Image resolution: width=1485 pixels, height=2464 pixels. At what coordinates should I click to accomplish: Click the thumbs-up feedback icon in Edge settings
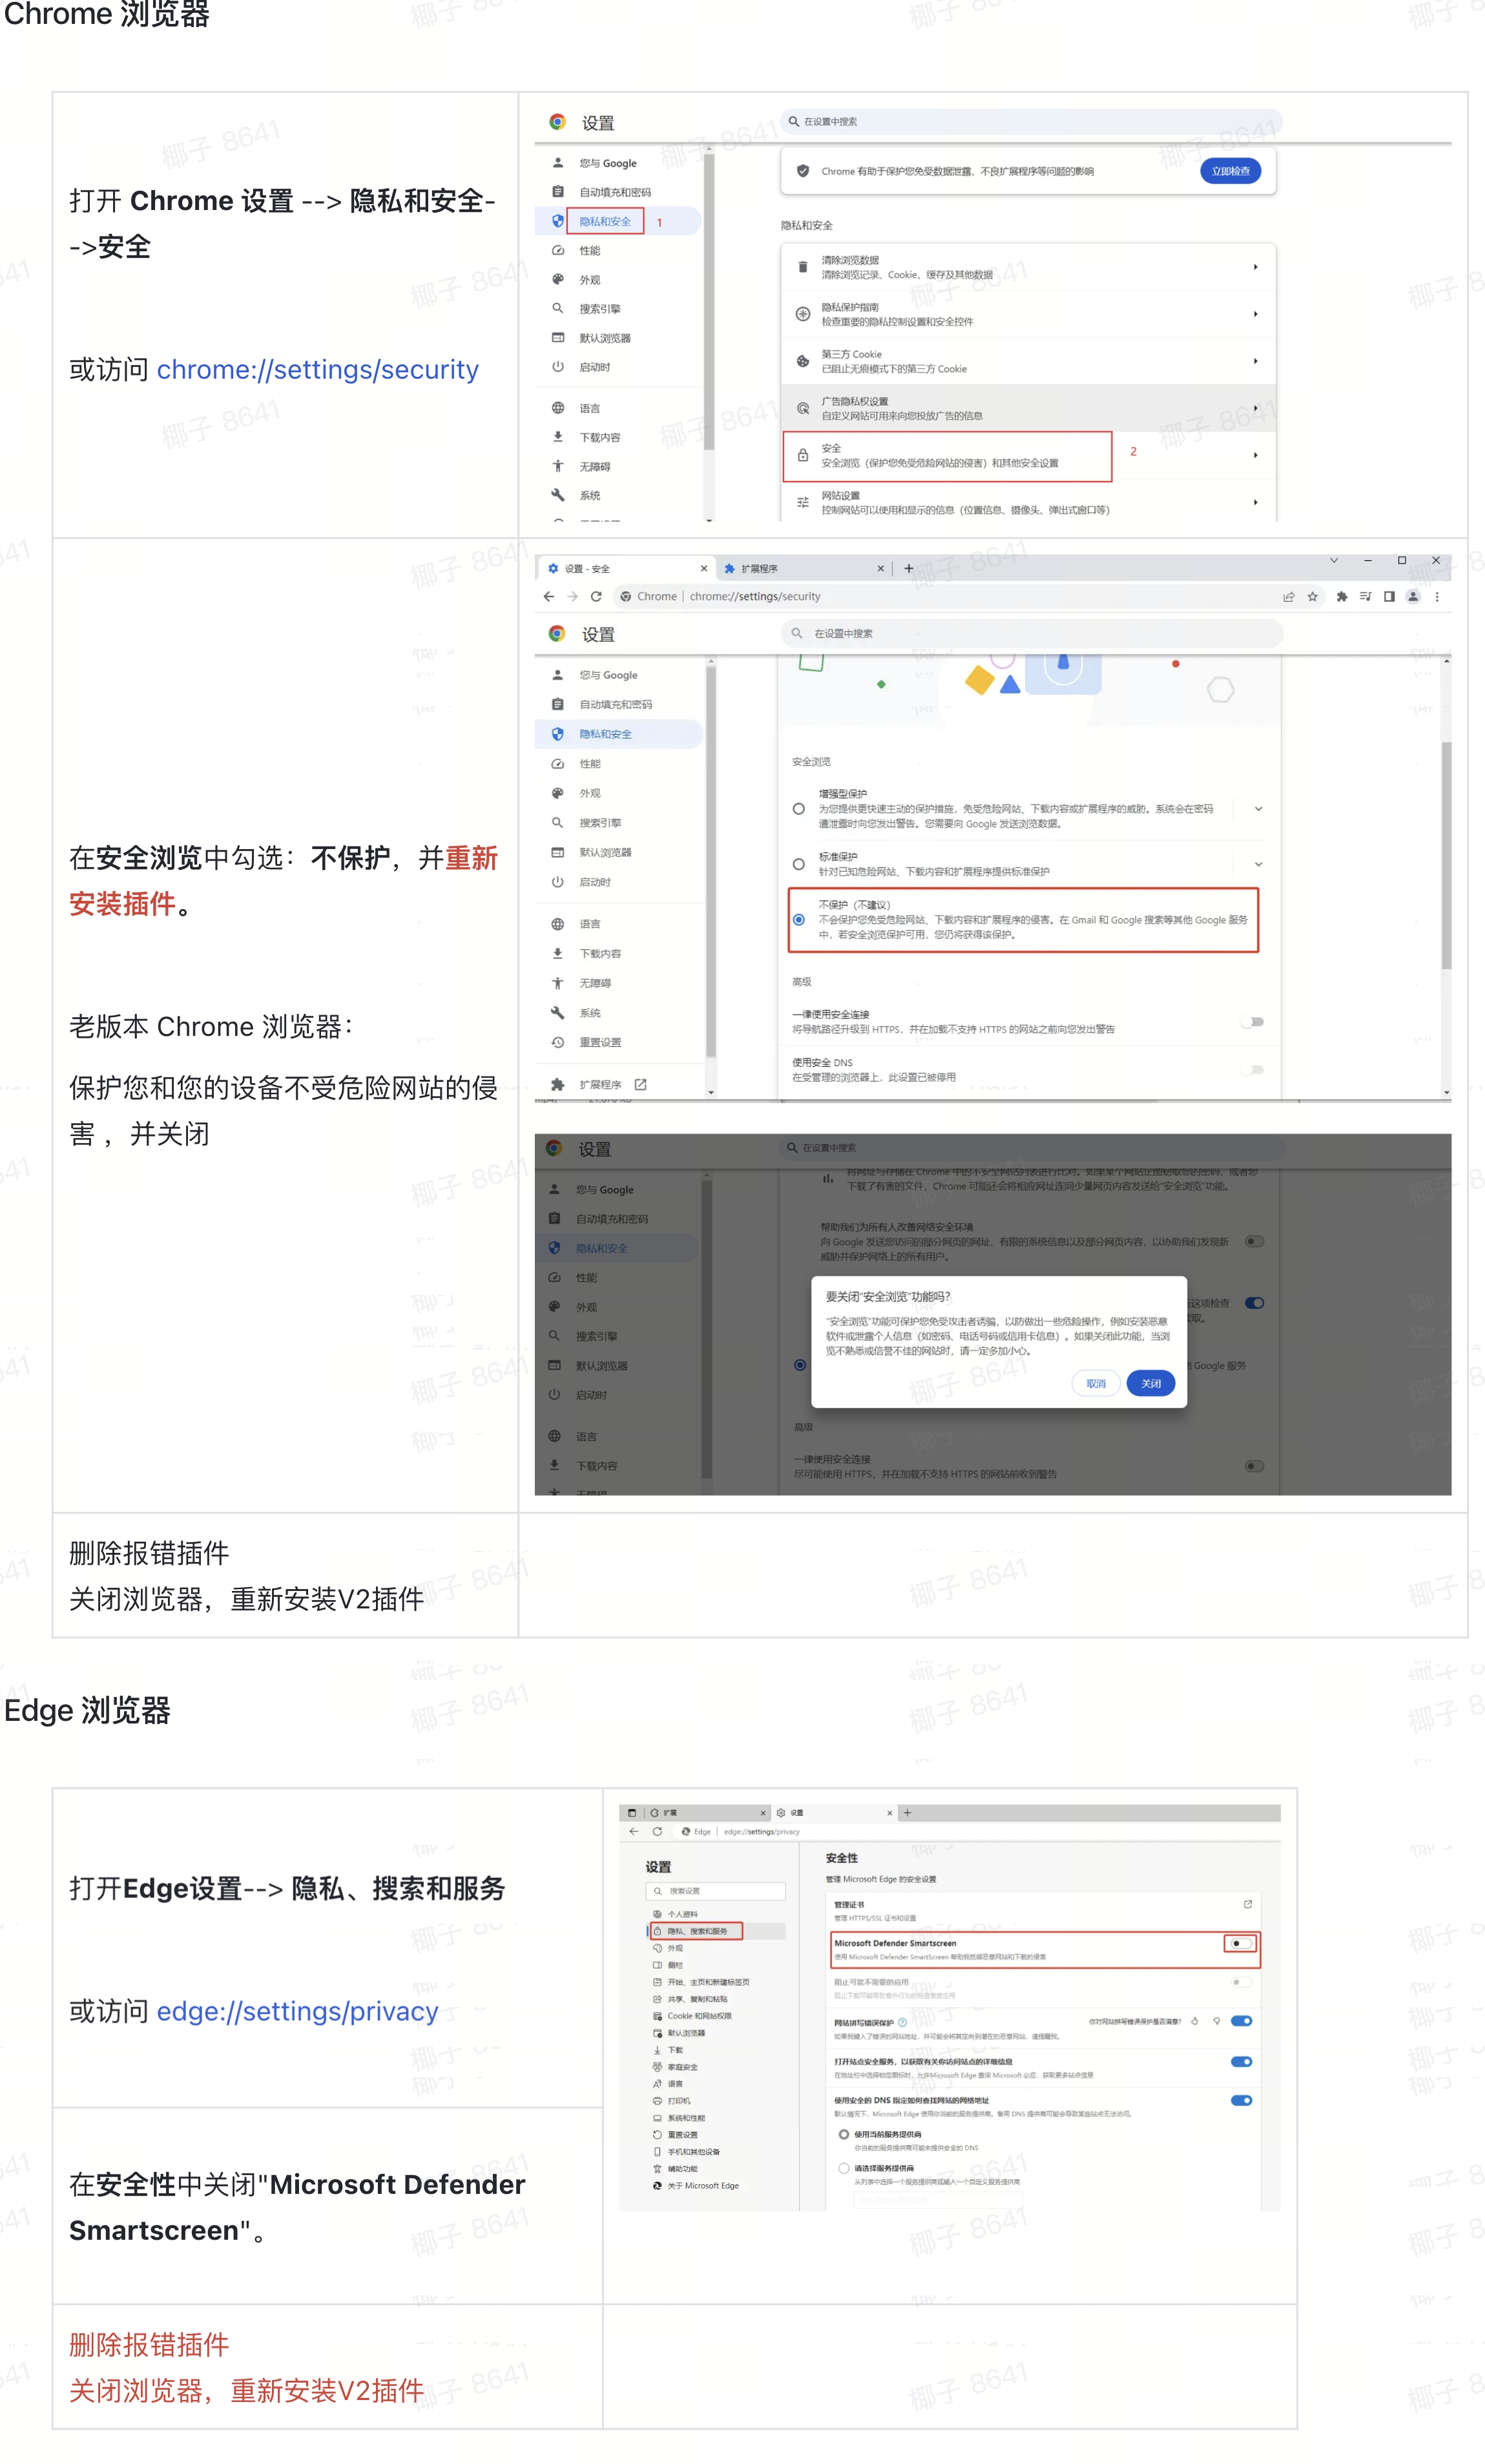[1194, 2021]
